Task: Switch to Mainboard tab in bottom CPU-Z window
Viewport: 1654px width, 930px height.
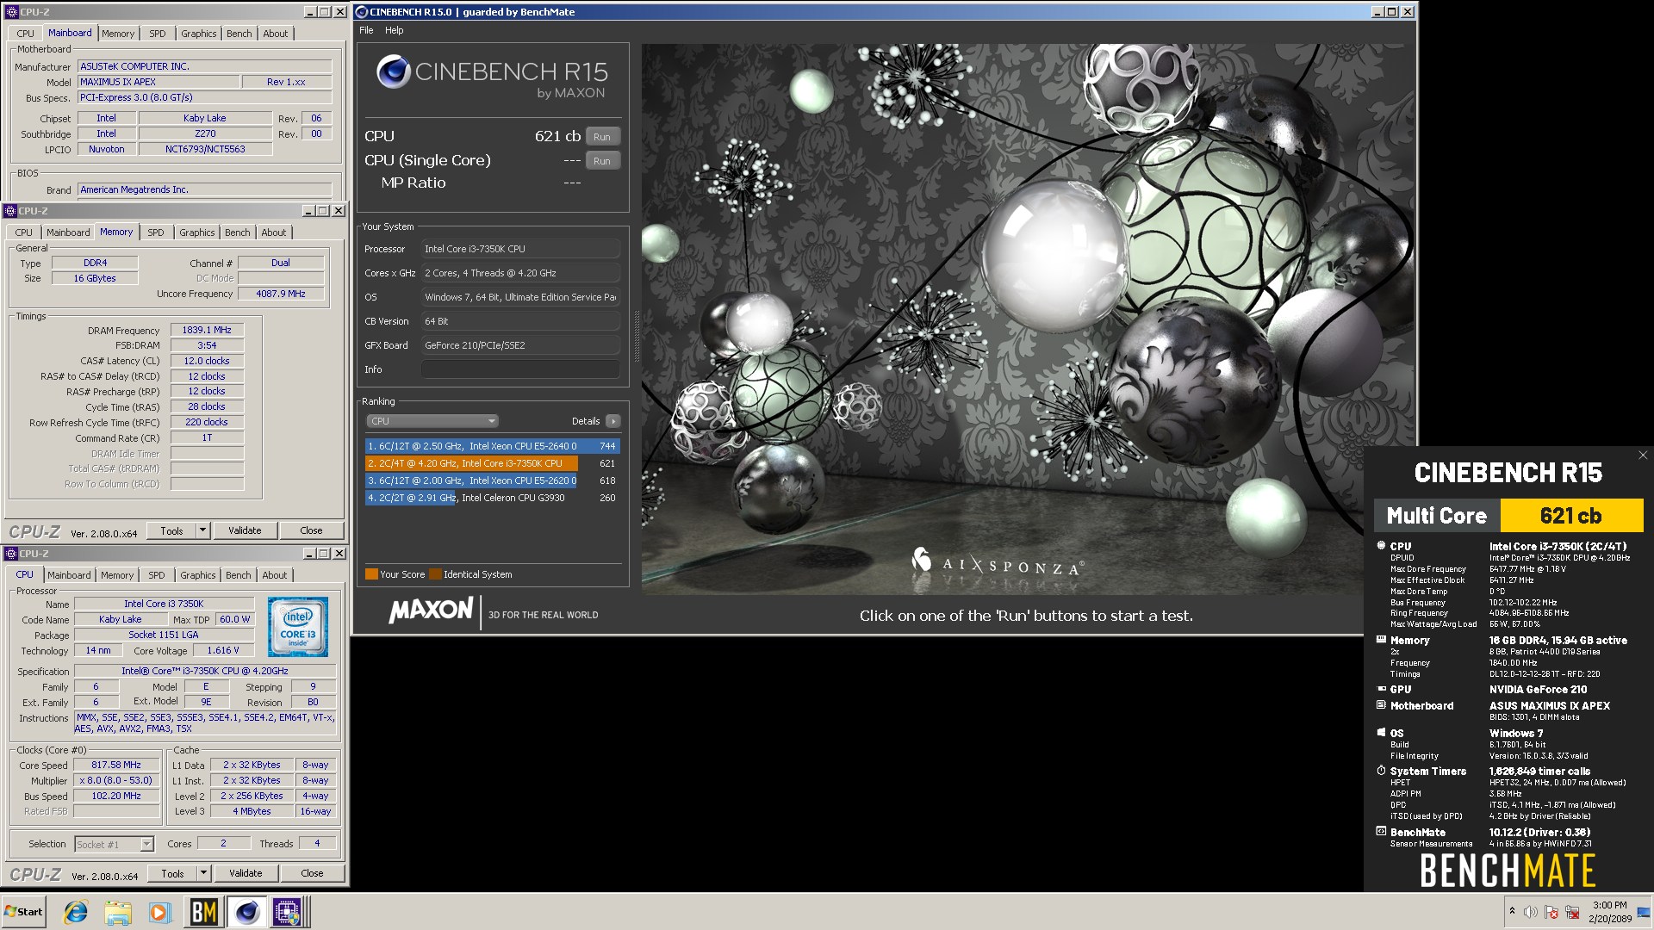Action: coord(69,575)
